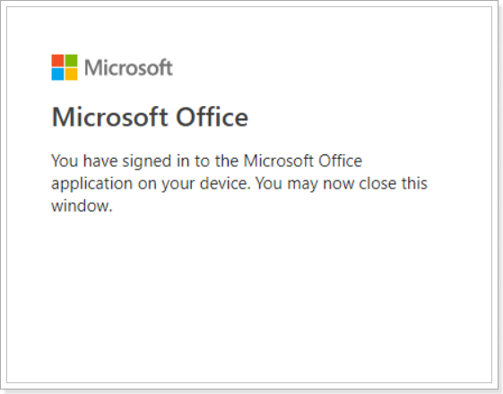The image size is (503, 394).
Task: Click the green square of Microsoft logo
Action: click(x=71, y=60)
